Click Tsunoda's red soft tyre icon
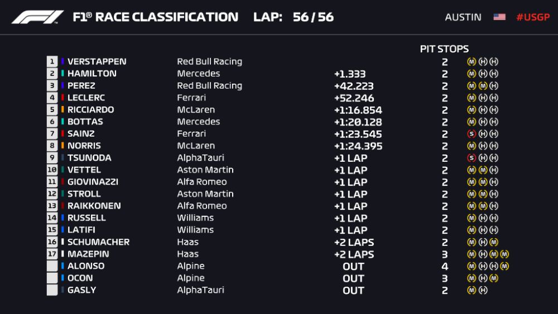This screenshot has height=314, width=558. [472, 158]
